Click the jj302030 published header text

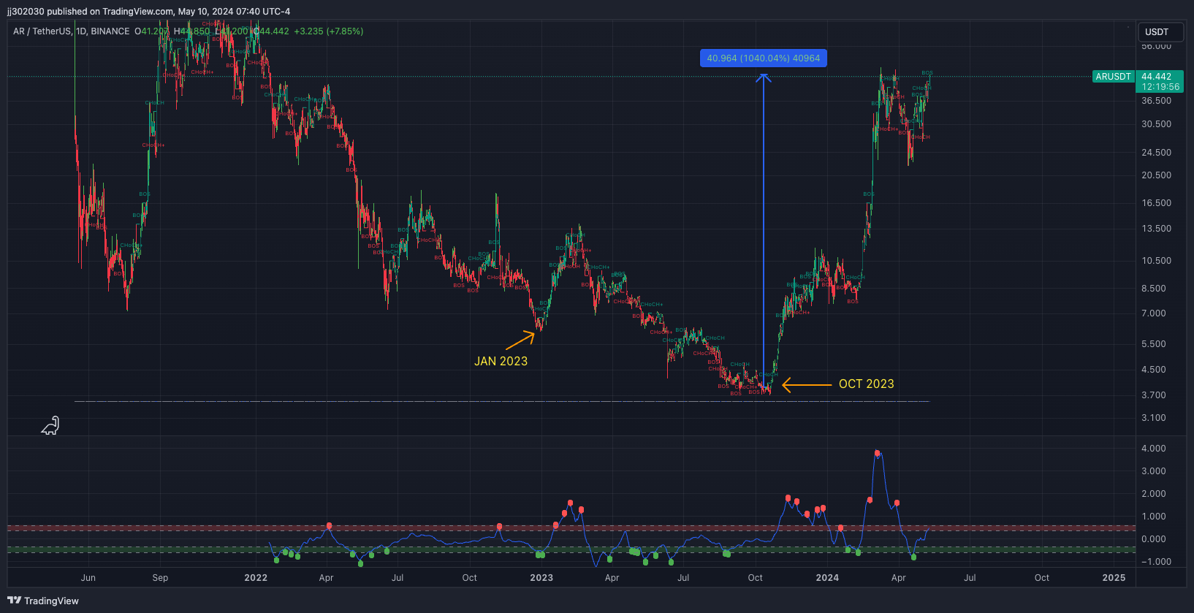point(149,11)
